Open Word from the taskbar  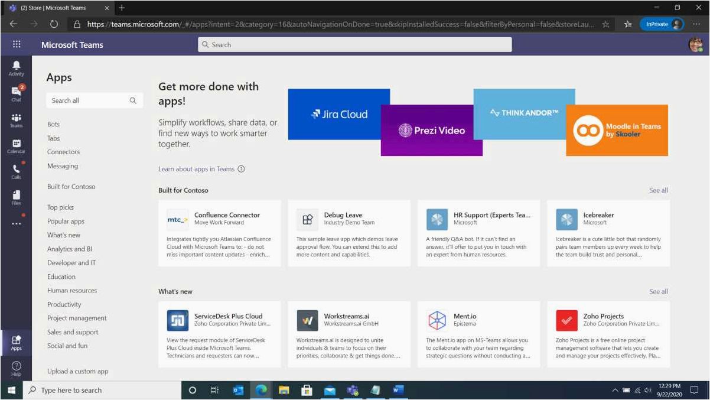tap(398, 390)
